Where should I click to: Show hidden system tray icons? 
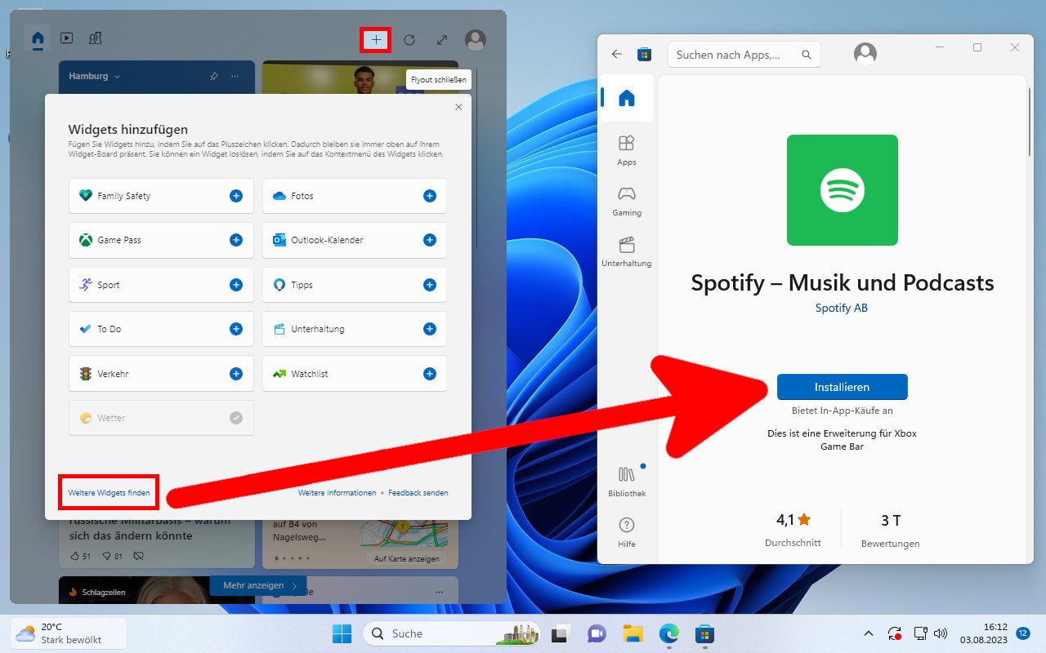tap(869, 633)
